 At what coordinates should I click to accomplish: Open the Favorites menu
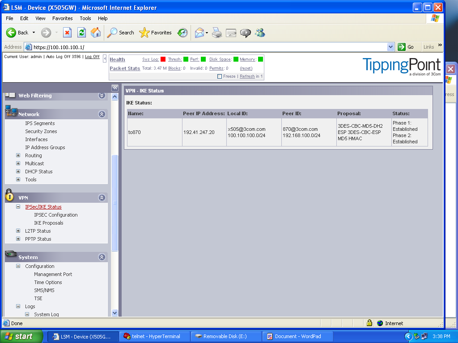(x=62, y=18)
